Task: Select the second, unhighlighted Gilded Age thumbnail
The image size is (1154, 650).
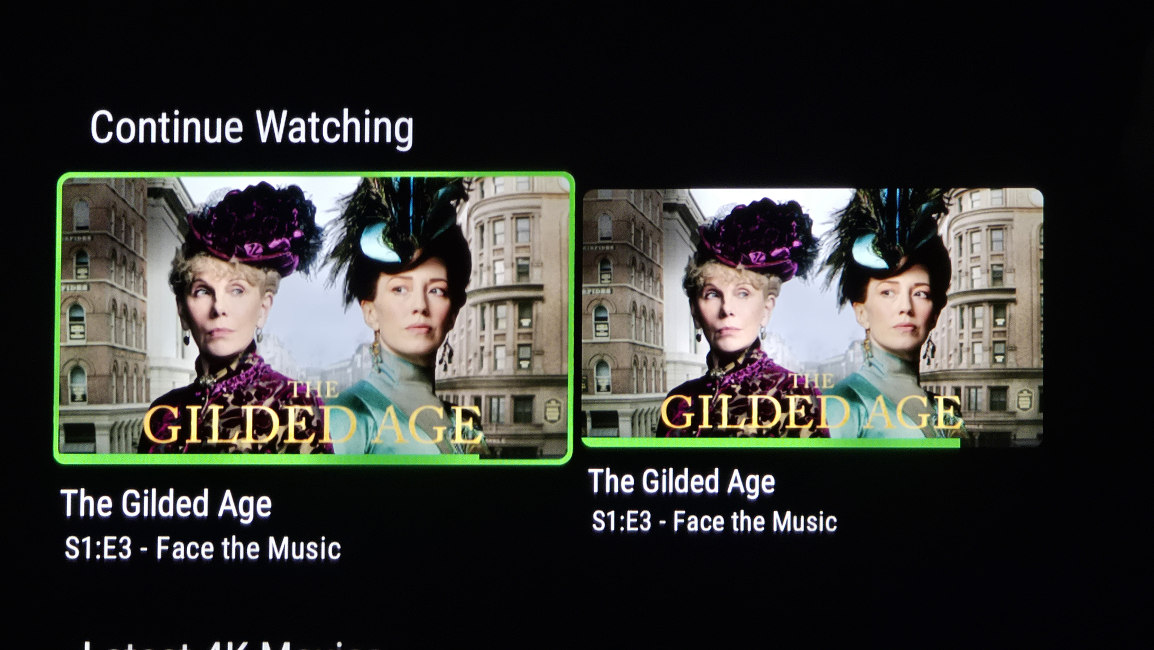Action: [812, 317]
